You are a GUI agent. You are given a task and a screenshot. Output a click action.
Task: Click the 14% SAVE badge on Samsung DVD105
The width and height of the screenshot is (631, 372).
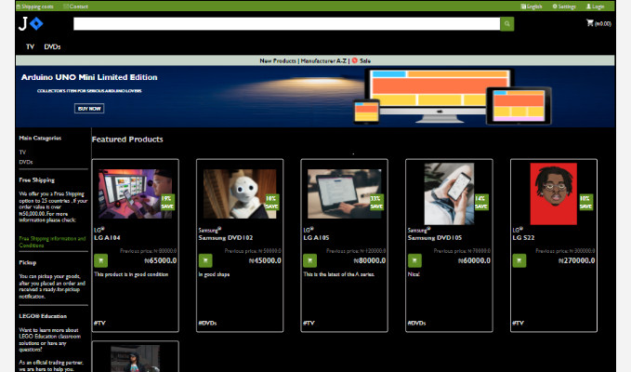point(480,202)
